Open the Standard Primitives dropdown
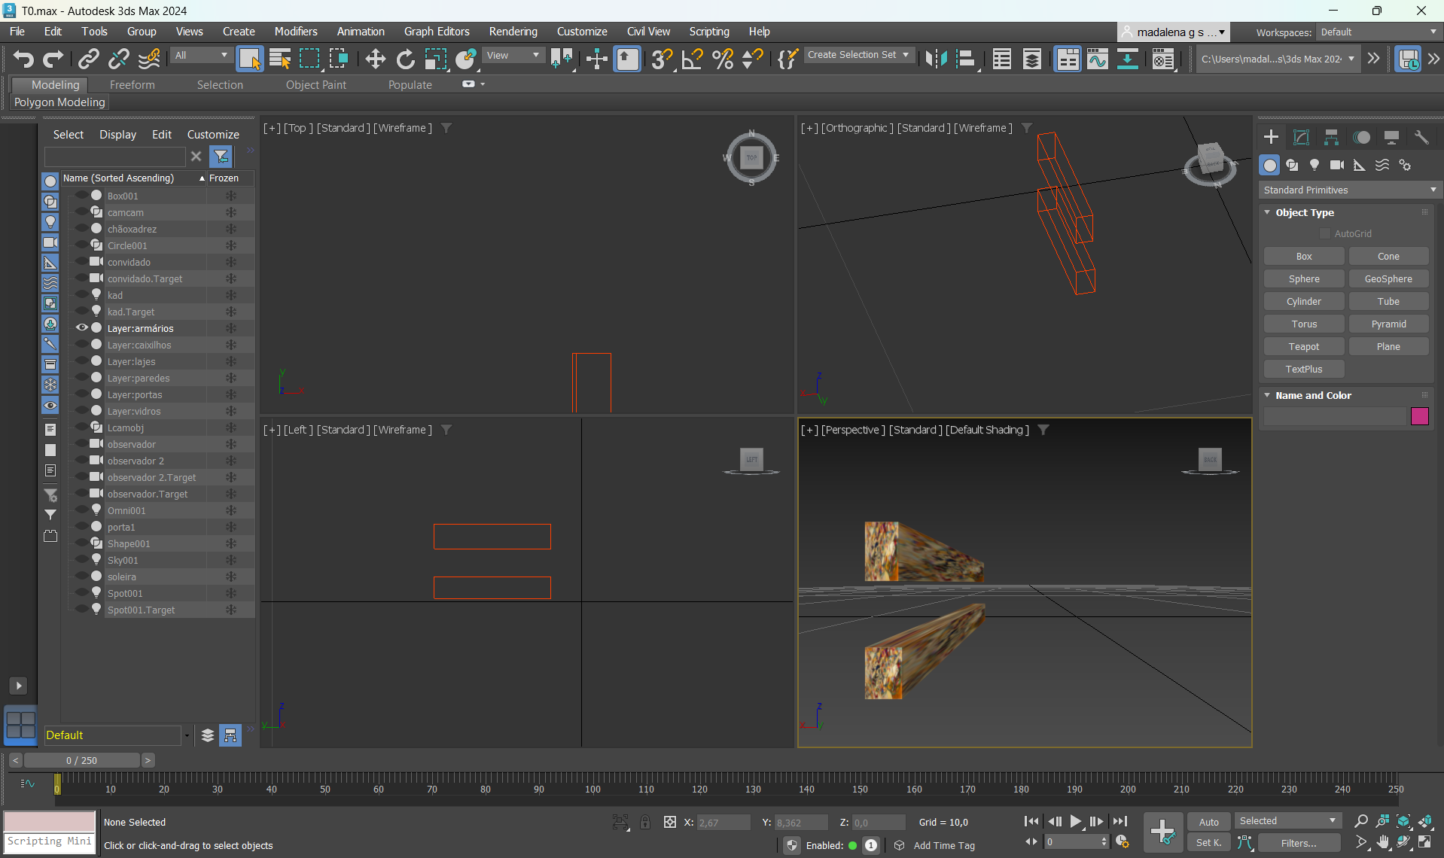This screenshot has height=858, width=1444. pyautogui.click(x=1349, y=190)
